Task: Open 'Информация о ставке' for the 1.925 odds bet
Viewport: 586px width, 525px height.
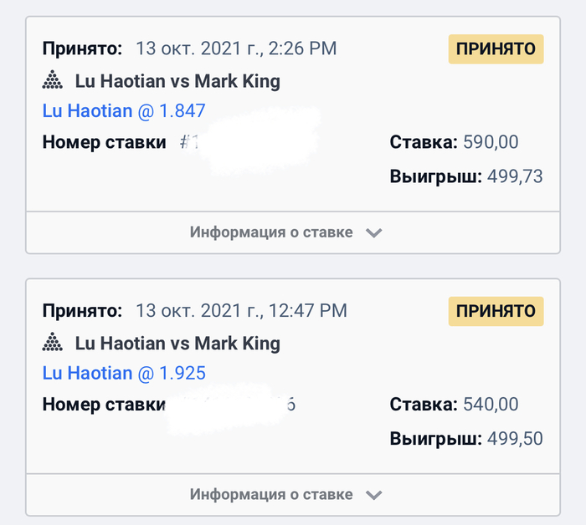Action: pos(271,495)
